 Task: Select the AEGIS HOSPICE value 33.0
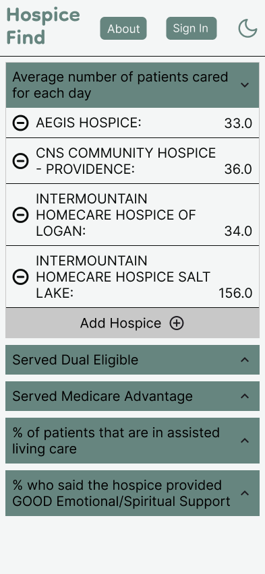pyautogui.click(x=238, y=123)
